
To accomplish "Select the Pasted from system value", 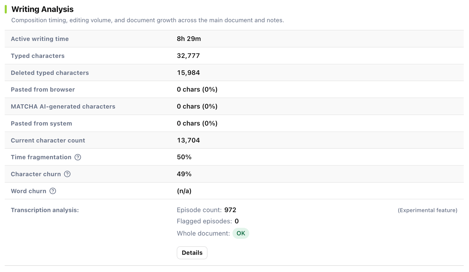I will pos(197,124).
